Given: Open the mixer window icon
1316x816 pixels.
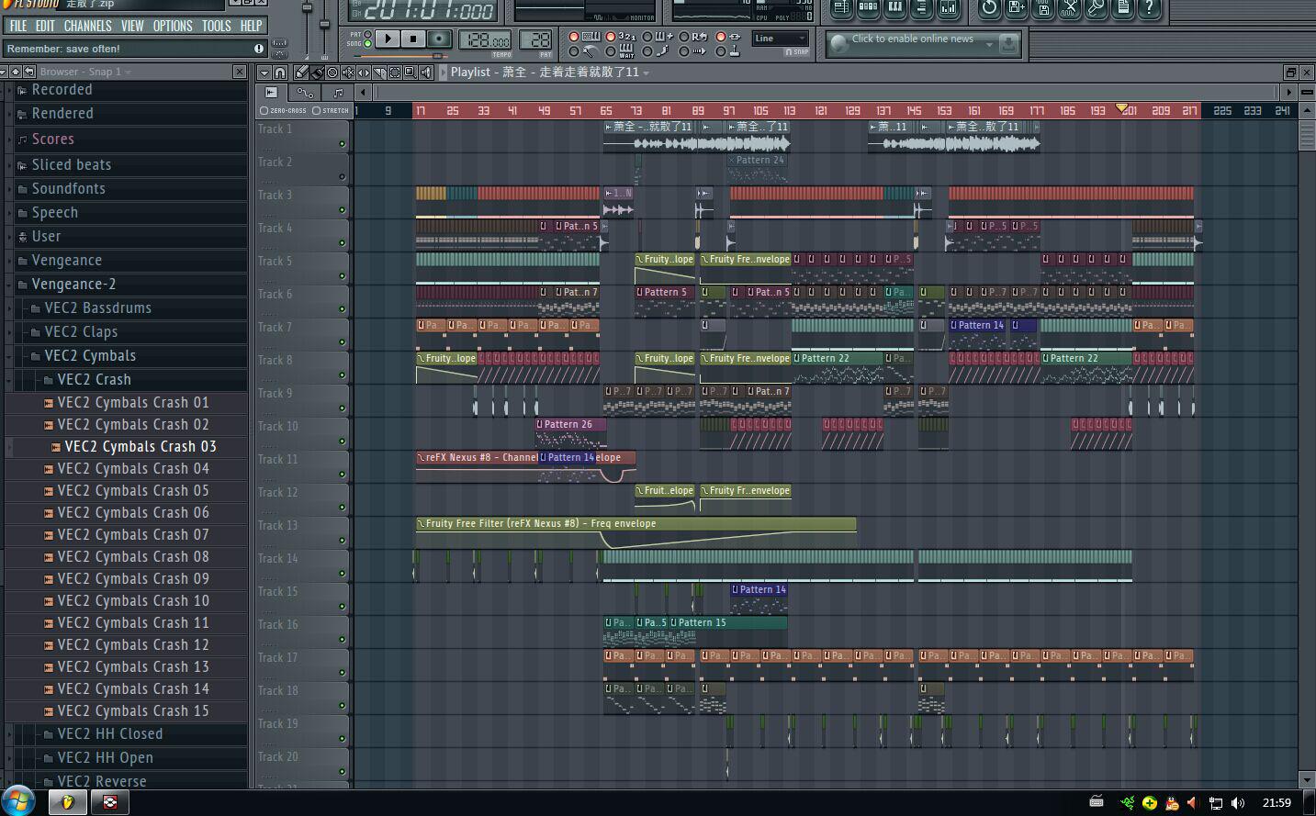Looking at the screenshot, I should click(949, 7).
